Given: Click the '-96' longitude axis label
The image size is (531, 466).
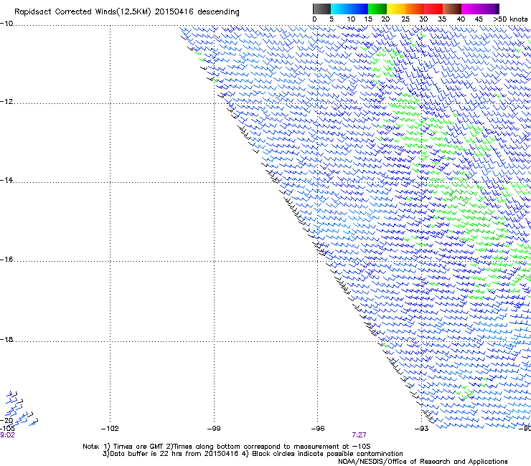Looking at the screenshot, I should [x=318, y=429].
